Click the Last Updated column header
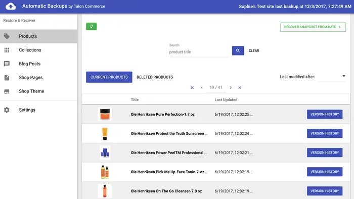354x199 pixels. 226,99
